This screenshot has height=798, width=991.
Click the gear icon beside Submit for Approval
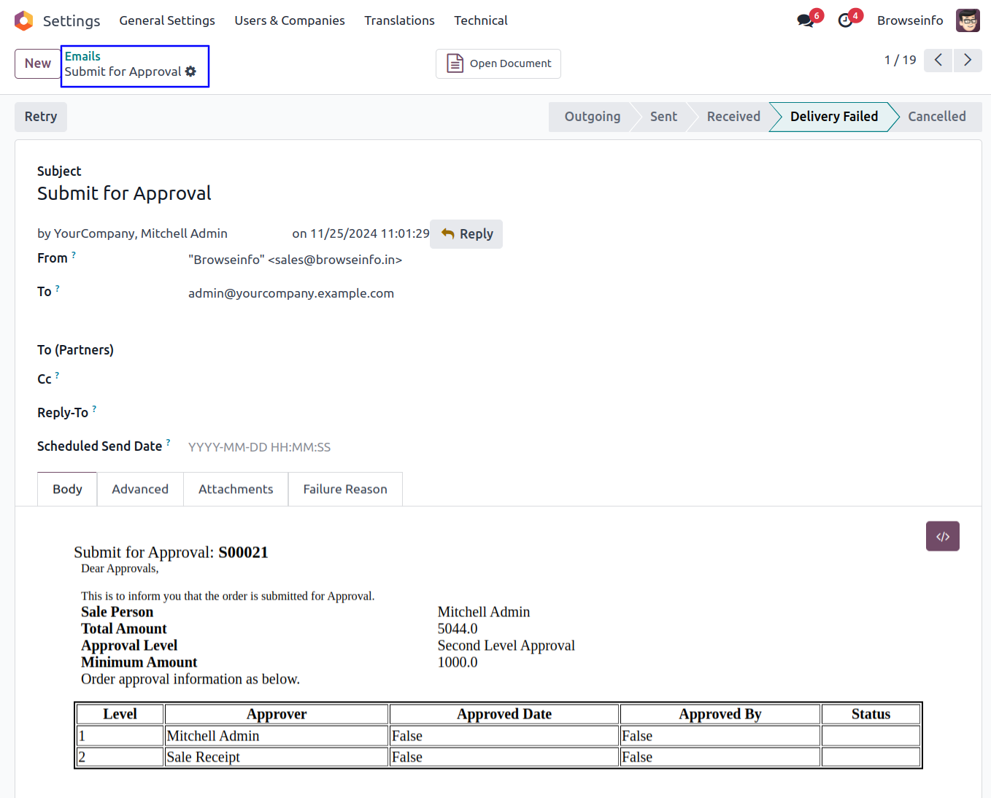point(190,71)
